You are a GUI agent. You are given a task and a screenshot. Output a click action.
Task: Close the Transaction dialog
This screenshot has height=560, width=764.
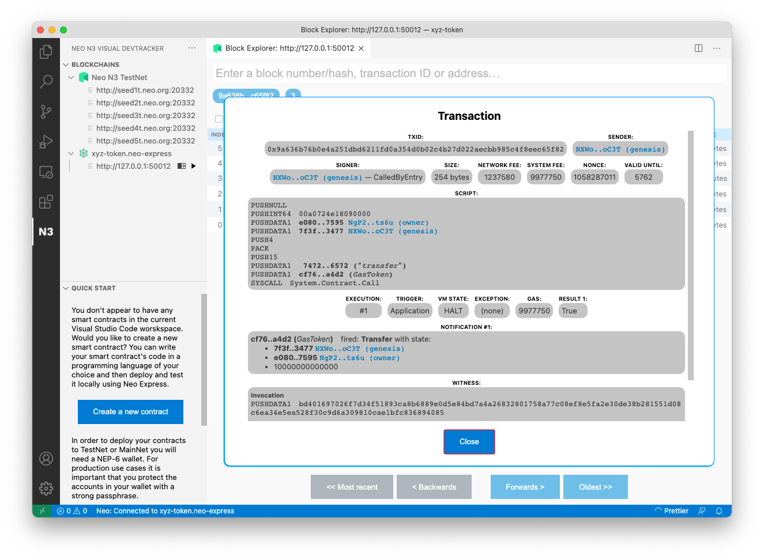point(469,442)
